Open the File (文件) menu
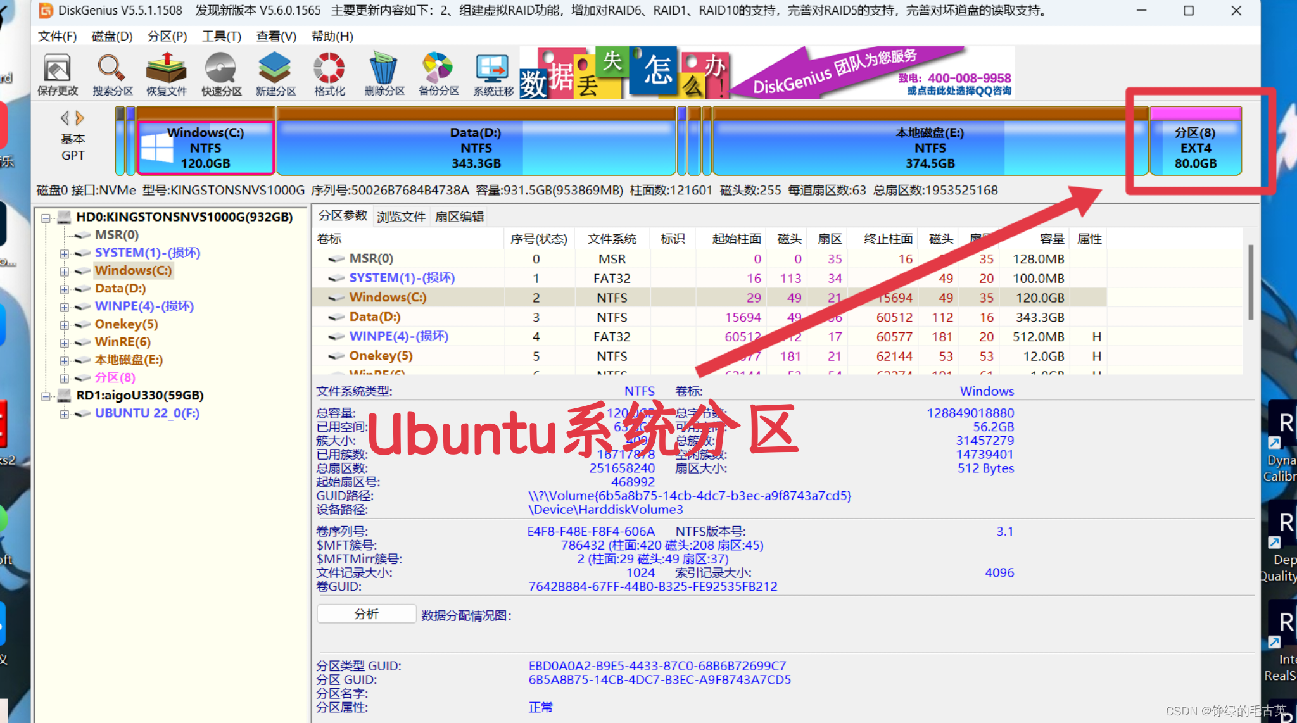 point(57,36)
